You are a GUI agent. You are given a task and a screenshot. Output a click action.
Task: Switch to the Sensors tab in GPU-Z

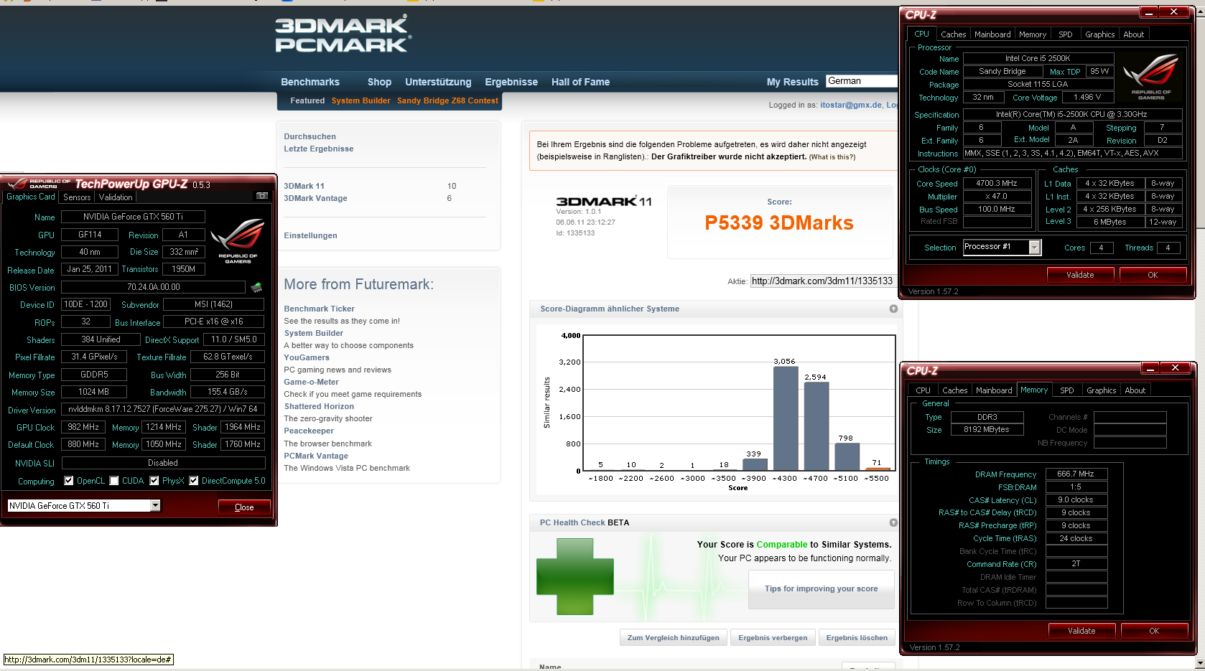77,197
